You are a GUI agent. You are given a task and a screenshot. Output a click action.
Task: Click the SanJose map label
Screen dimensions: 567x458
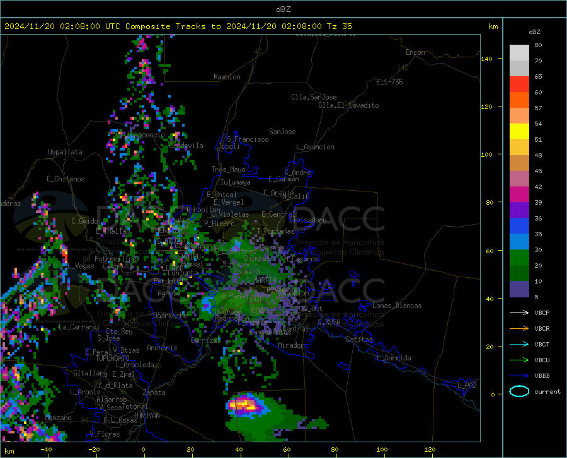[x=282, y=132]
